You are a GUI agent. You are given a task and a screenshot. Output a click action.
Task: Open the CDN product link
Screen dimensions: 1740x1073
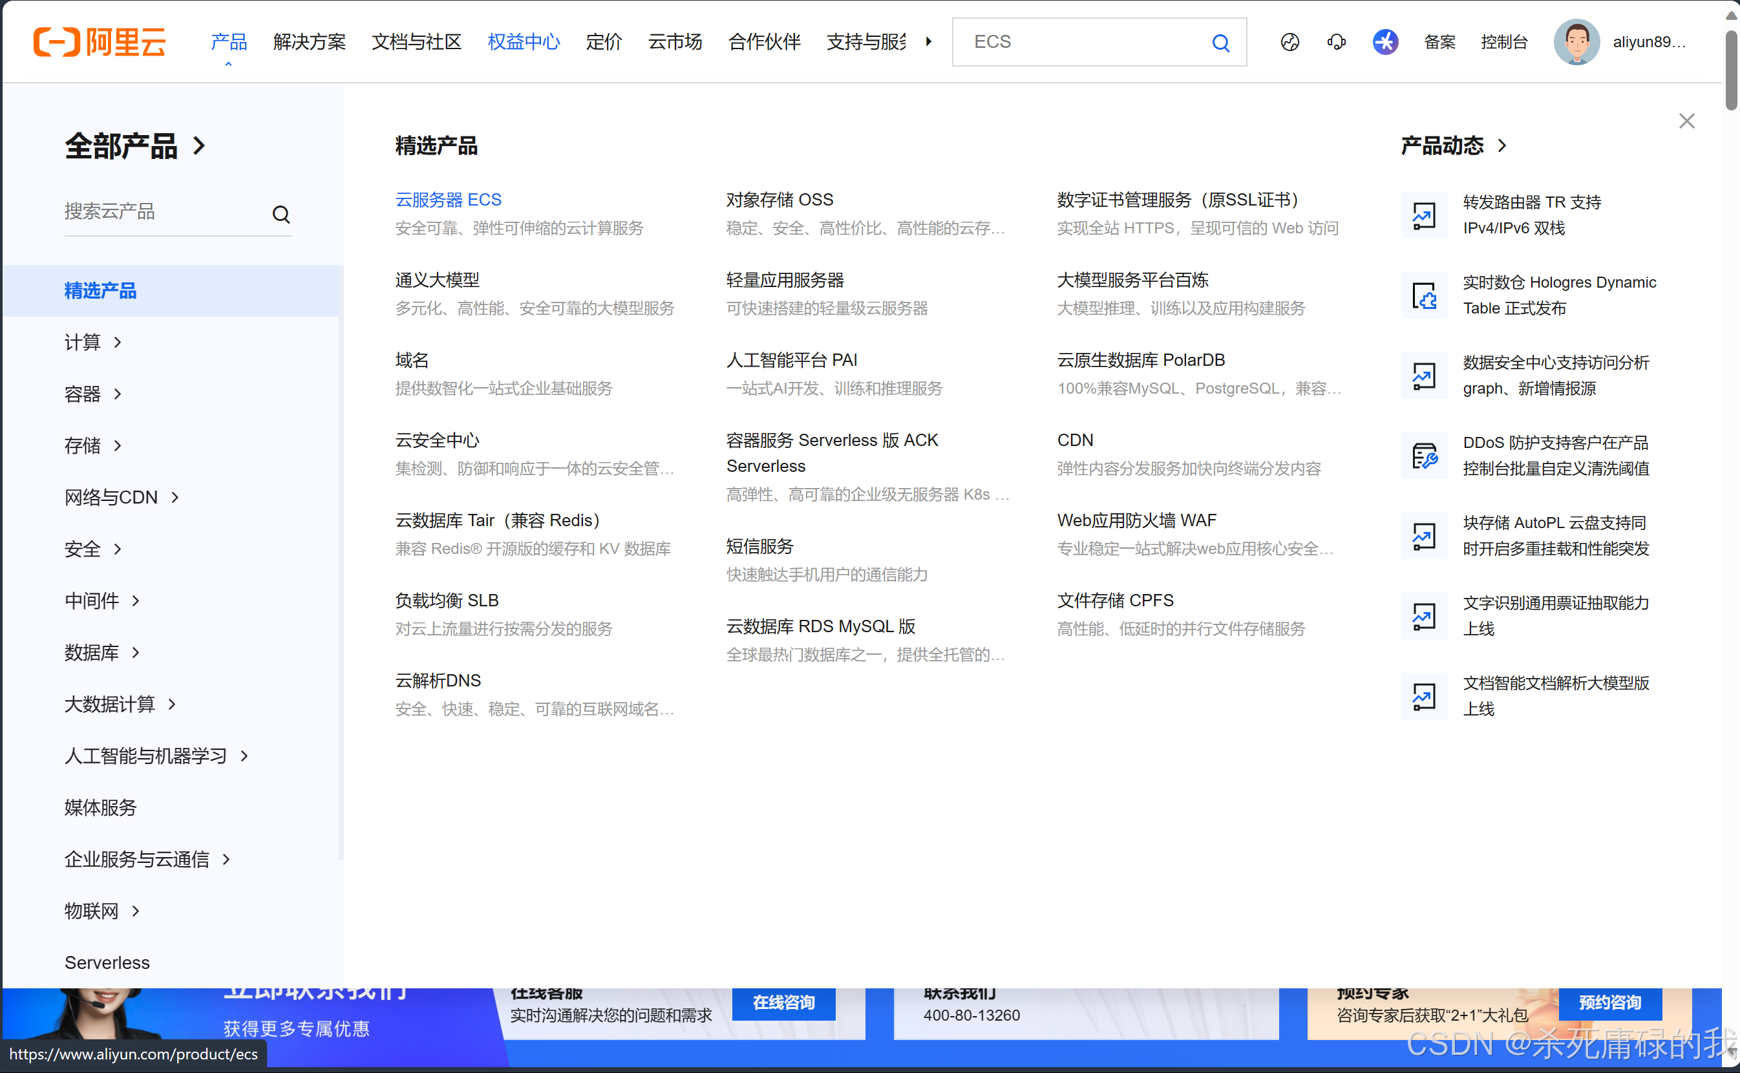1075,441
